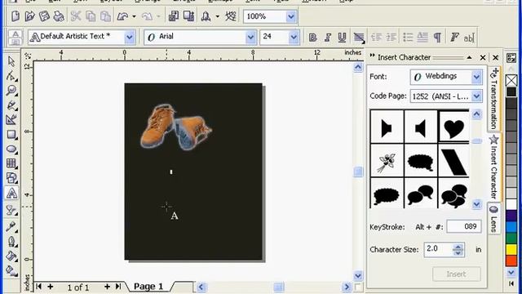Open the Format Text dialog icon
The width and height of the screenshot is (522, 294).
tap(454, 37)
